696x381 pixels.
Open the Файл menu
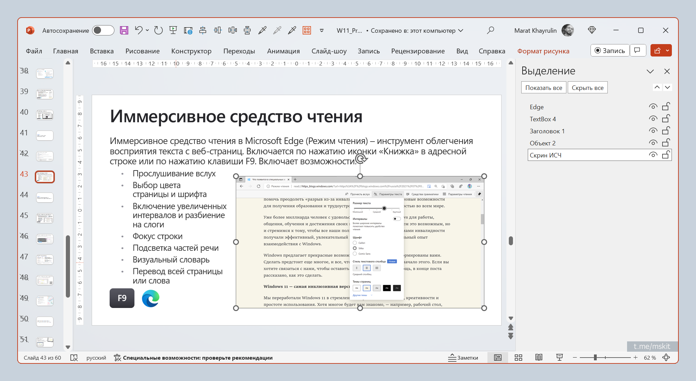[34, 51]
